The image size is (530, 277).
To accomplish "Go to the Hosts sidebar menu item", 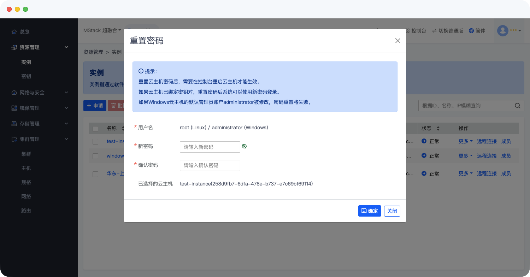I will point(26,168).
